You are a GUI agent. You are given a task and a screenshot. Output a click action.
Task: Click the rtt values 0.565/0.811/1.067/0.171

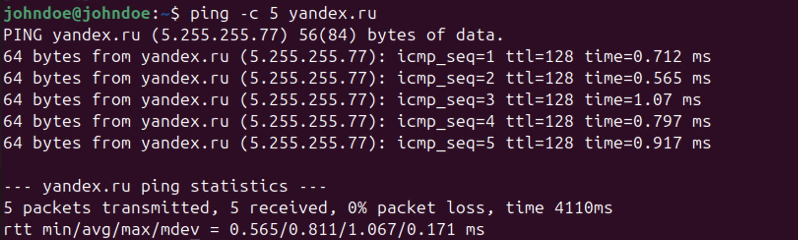pos(342,230)
